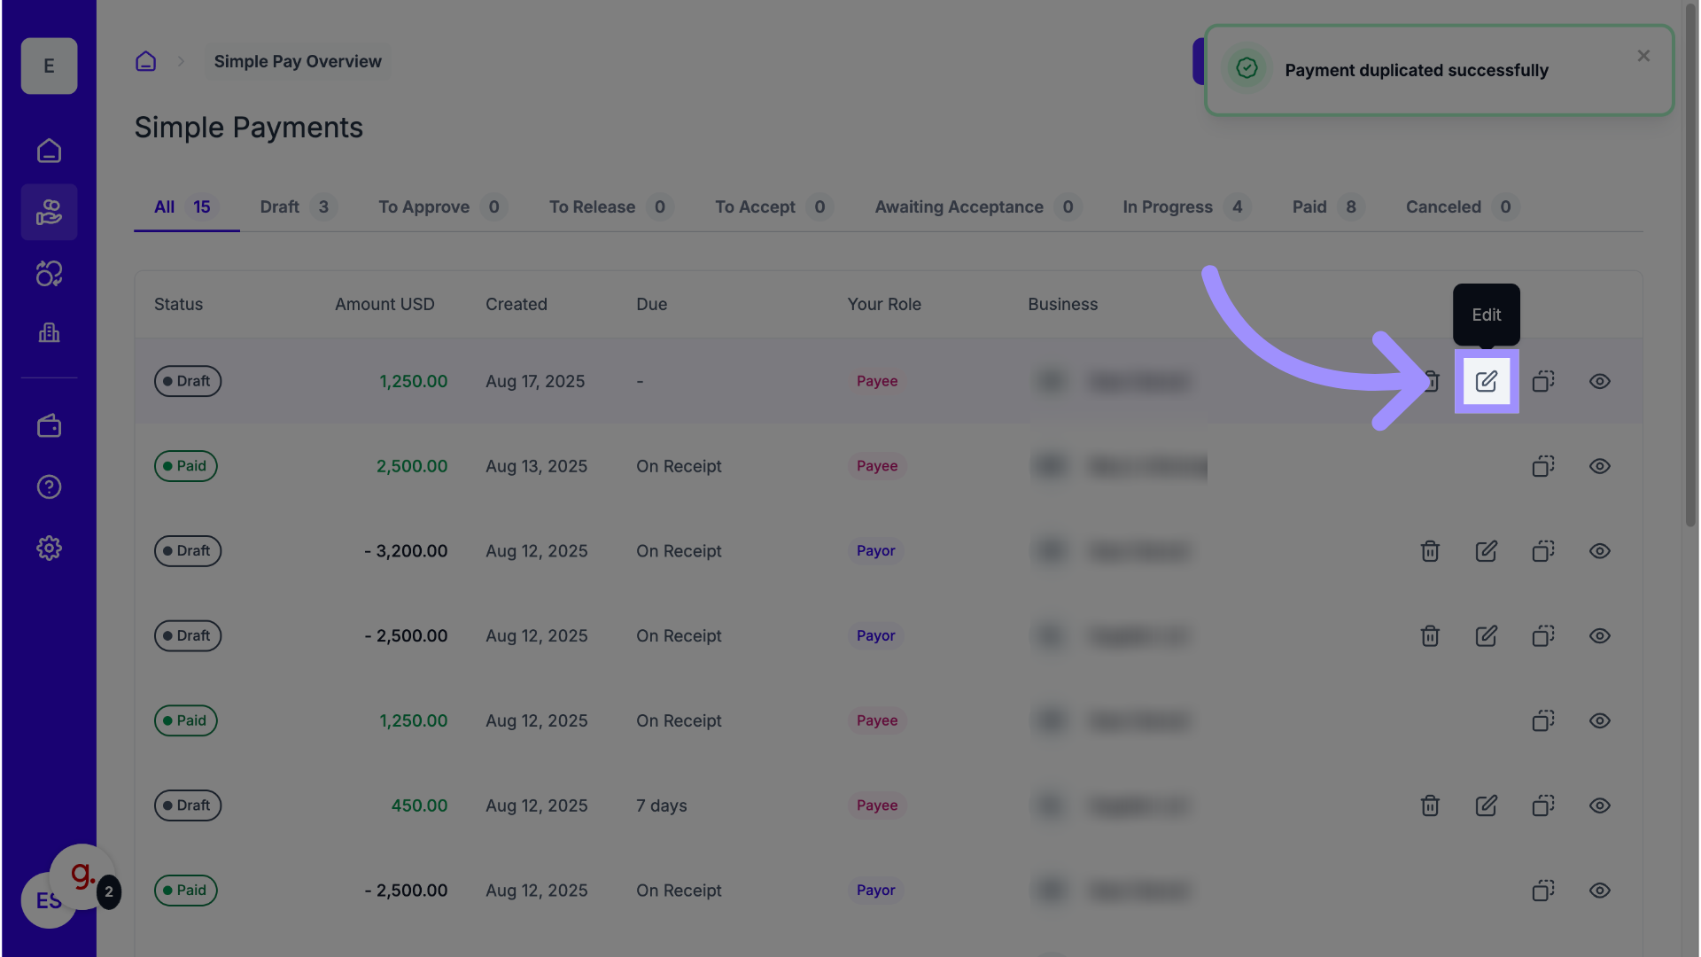Open the help question mark in sidebar

coord(49,486)
